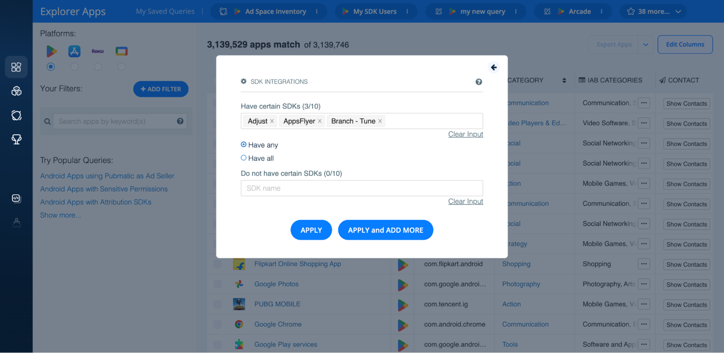Viewport: 724px width, 353px height.
Task: Click Show more popular queries
Action: point(60,215)
